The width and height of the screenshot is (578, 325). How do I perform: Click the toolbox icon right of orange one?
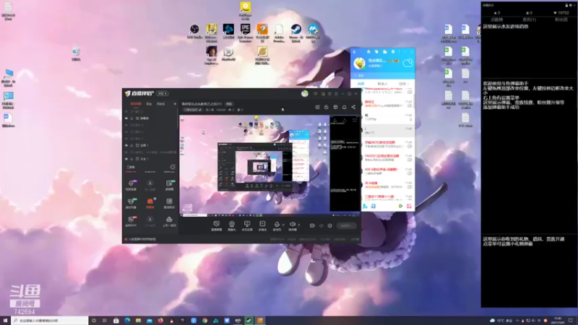pos(169,203)
